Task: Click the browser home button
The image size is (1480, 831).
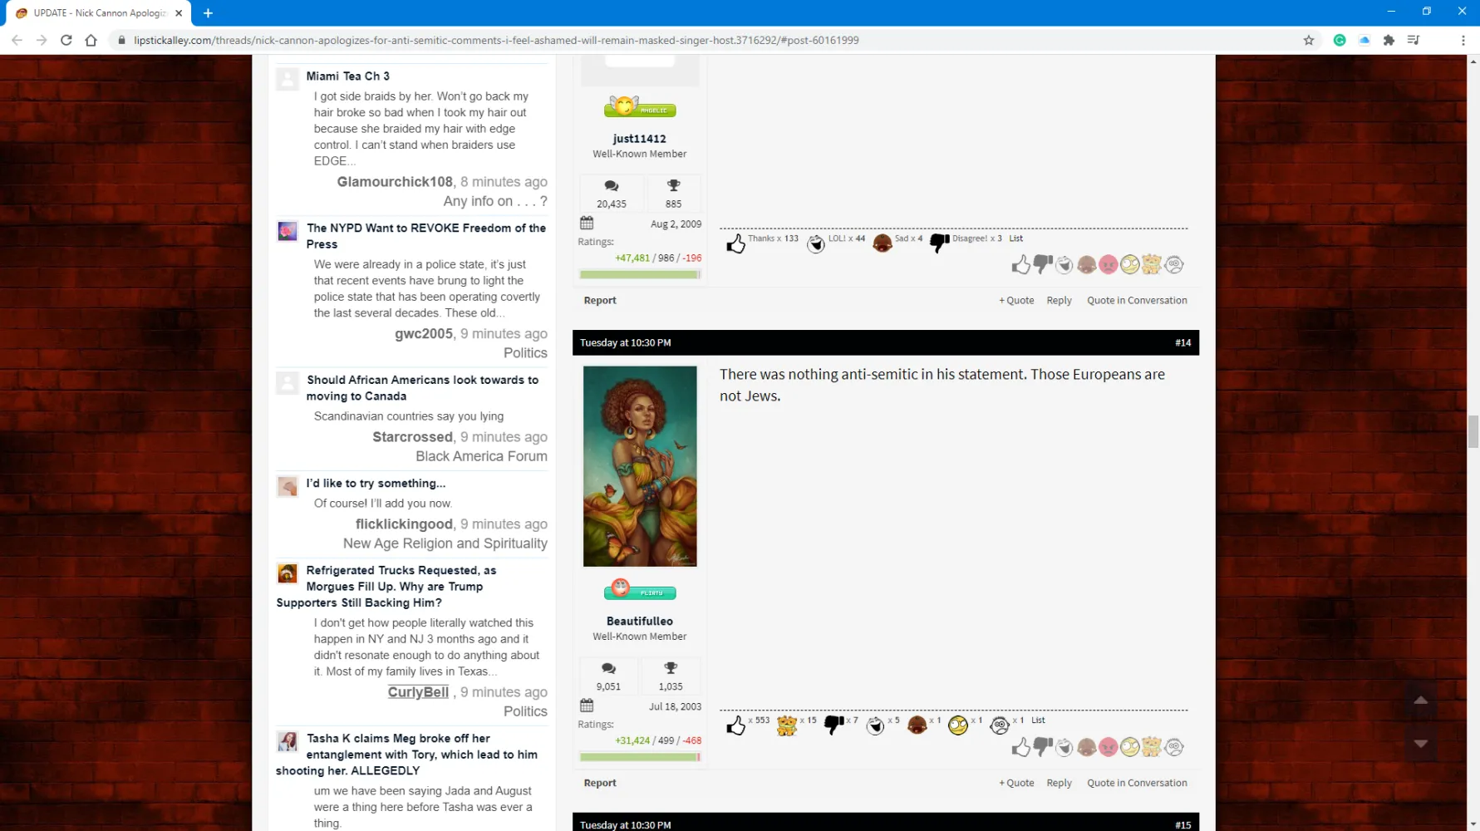Action: pyautogui.click(x=91, y=40)
